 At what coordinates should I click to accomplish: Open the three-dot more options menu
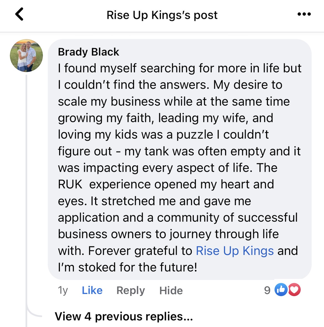coord(304,14)
